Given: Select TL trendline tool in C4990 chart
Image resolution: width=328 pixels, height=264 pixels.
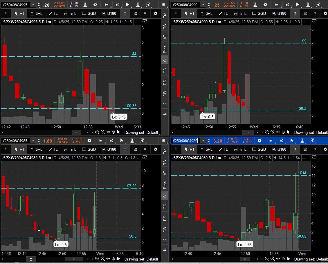Looking at the screenshot, I should coord(223,13).
